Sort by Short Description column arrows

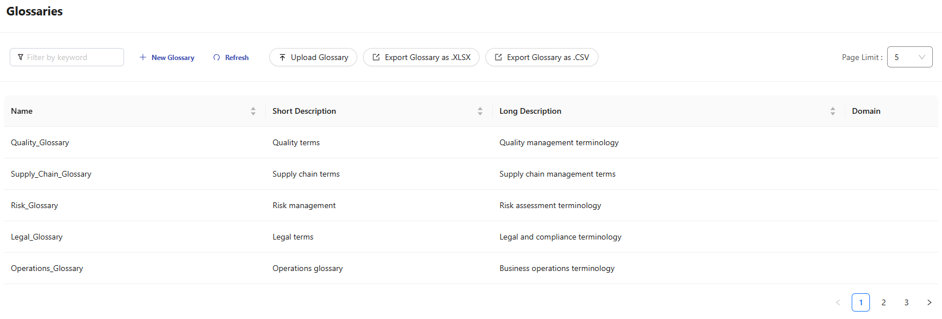pyautogui.click(x=480, y=111)
